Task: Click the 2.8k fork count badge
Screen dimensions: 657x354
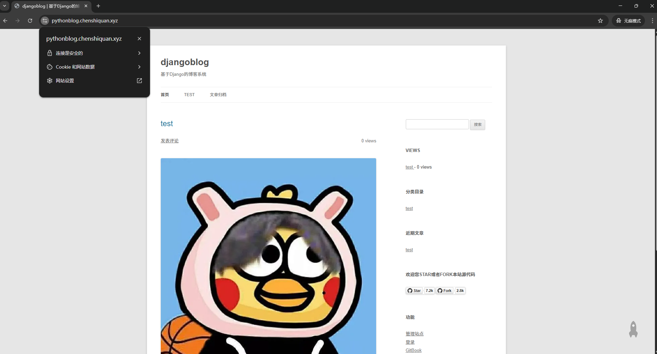Action: 460,291
